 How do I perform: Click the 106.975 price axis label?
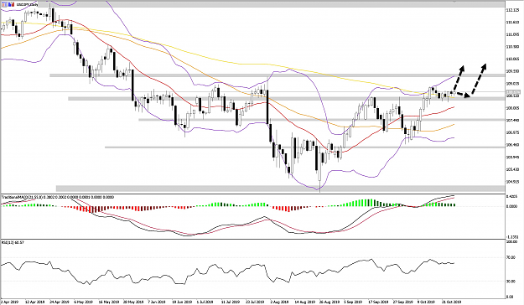(x=512, y=132)
